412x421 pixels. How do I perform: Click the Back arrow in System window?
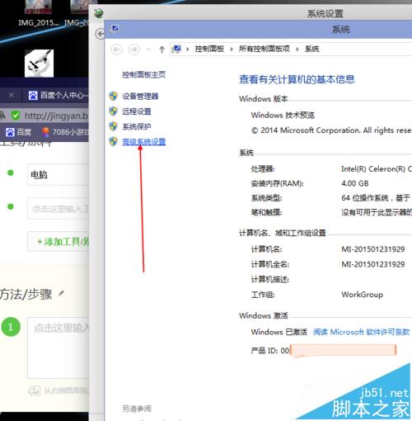tap(117, 50)
